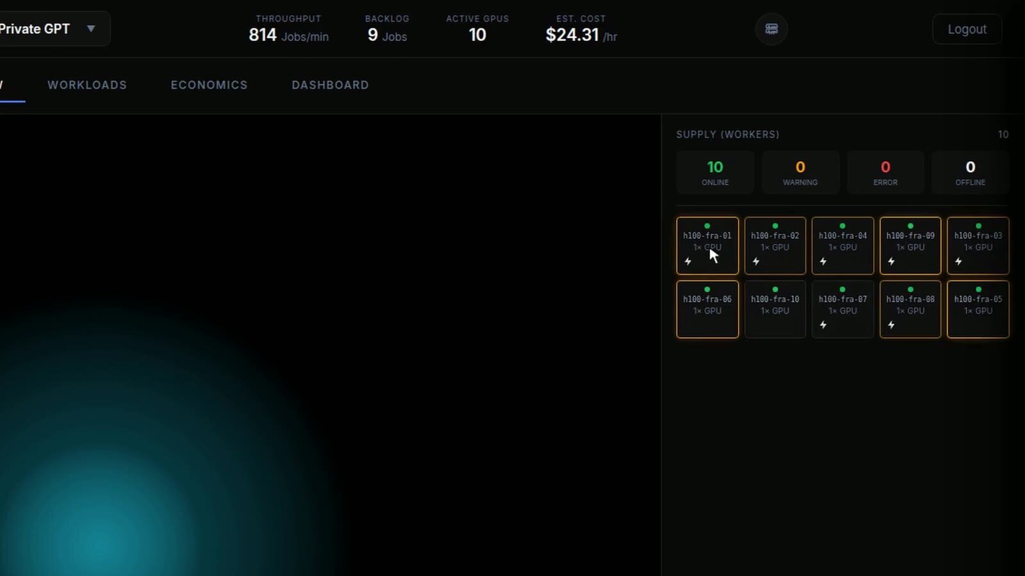Click the lightning bolt icon on h100-fra-03

[x=958, y=261]
